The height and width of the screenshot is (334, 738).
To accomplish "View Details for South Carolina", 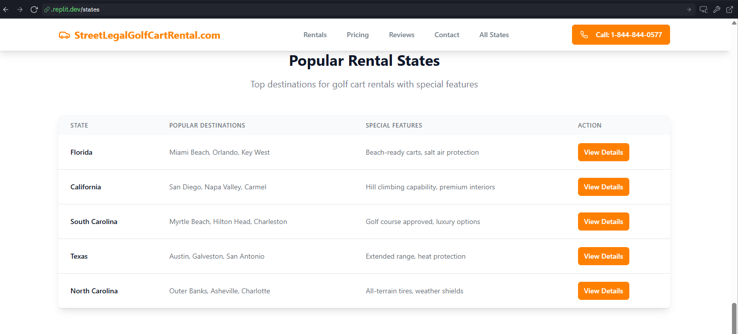I will coord(603,222).
